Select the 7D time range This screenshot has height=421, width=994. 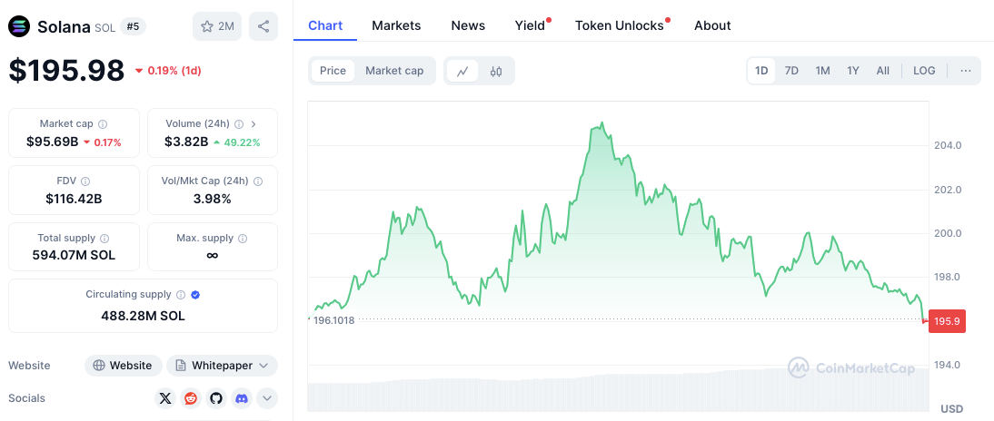pos(791,71)
